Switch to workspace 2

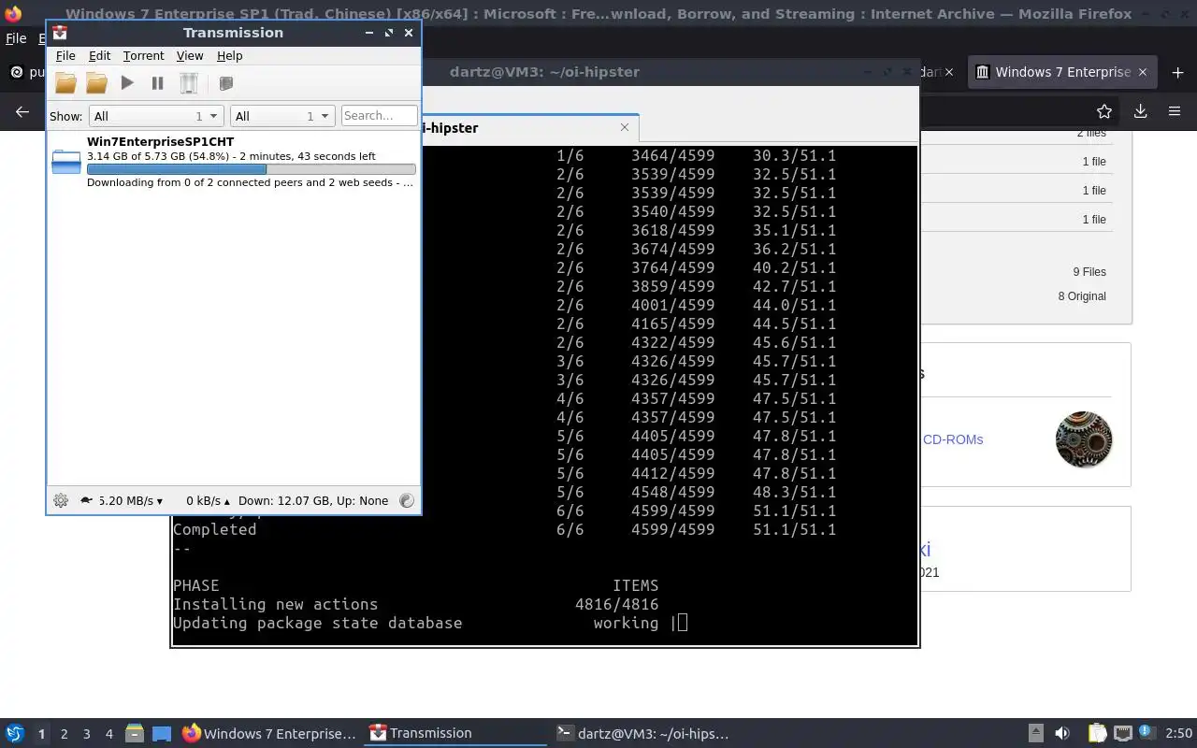[64, 734]
